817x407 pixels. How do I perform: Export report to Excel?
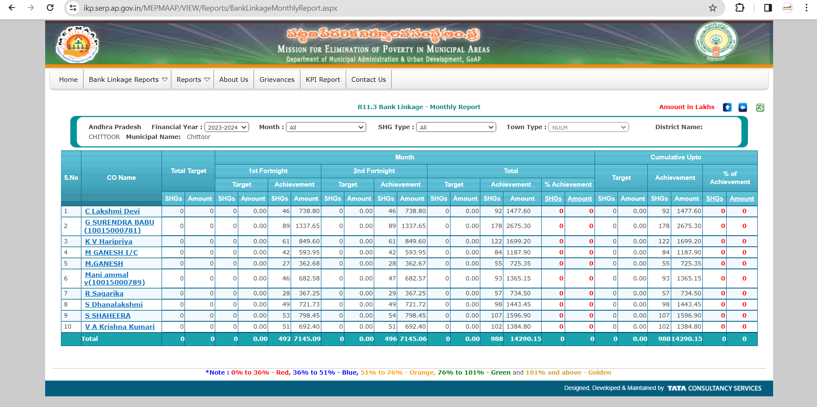(x=760, y=107)
